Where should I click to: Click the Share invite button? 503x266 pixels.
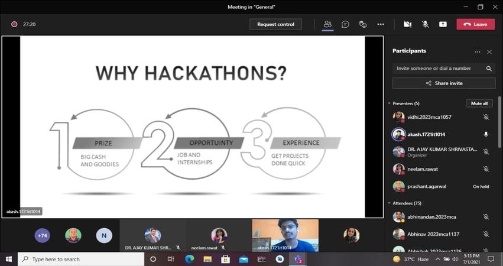click(x=444, y=83)
